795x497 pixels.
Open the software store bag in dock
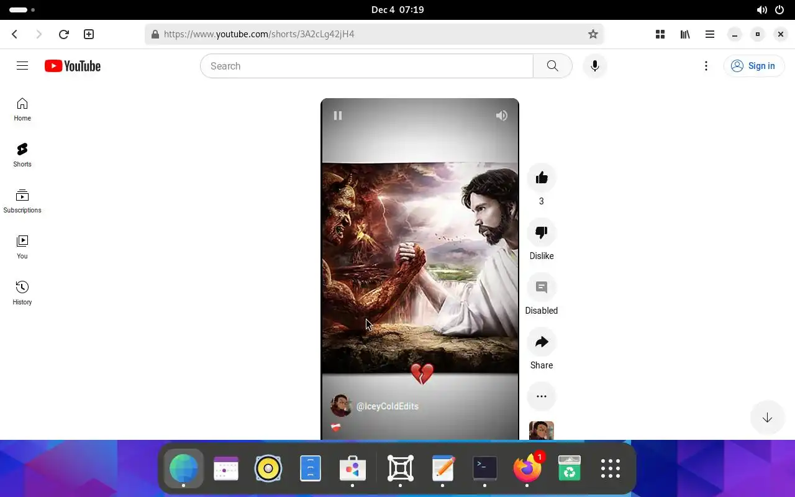(x=353, y=468)
